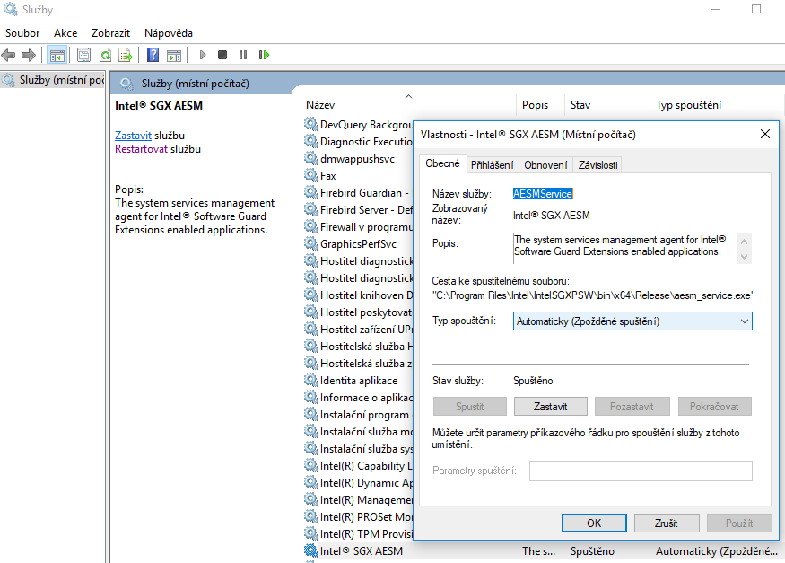Select the Hostitel poskytovatele service row
This screenshot has height=563, width=785.
359,312
